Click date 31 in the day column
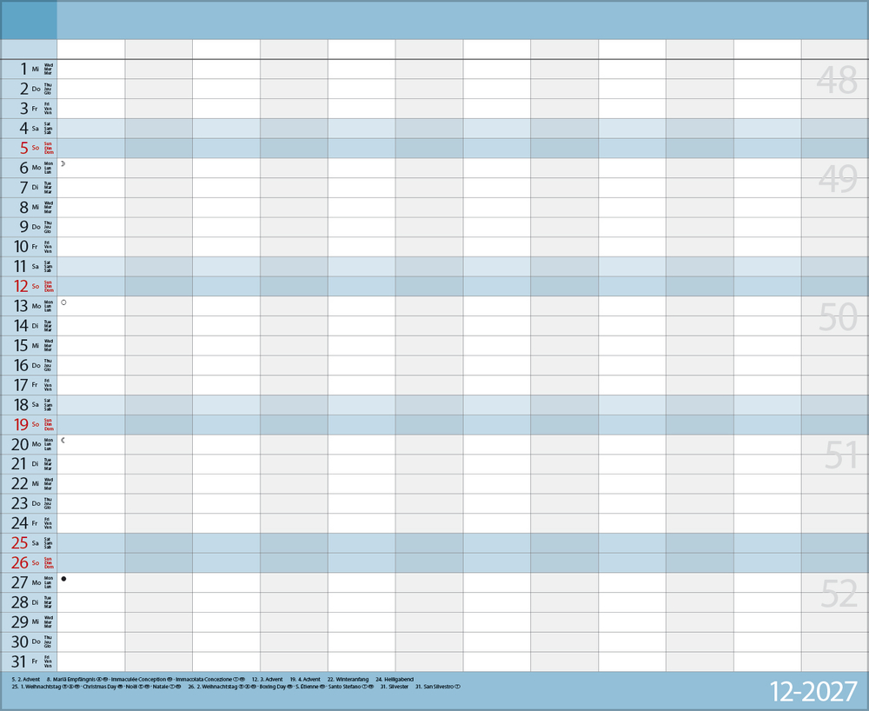 [x=20, y=661]
